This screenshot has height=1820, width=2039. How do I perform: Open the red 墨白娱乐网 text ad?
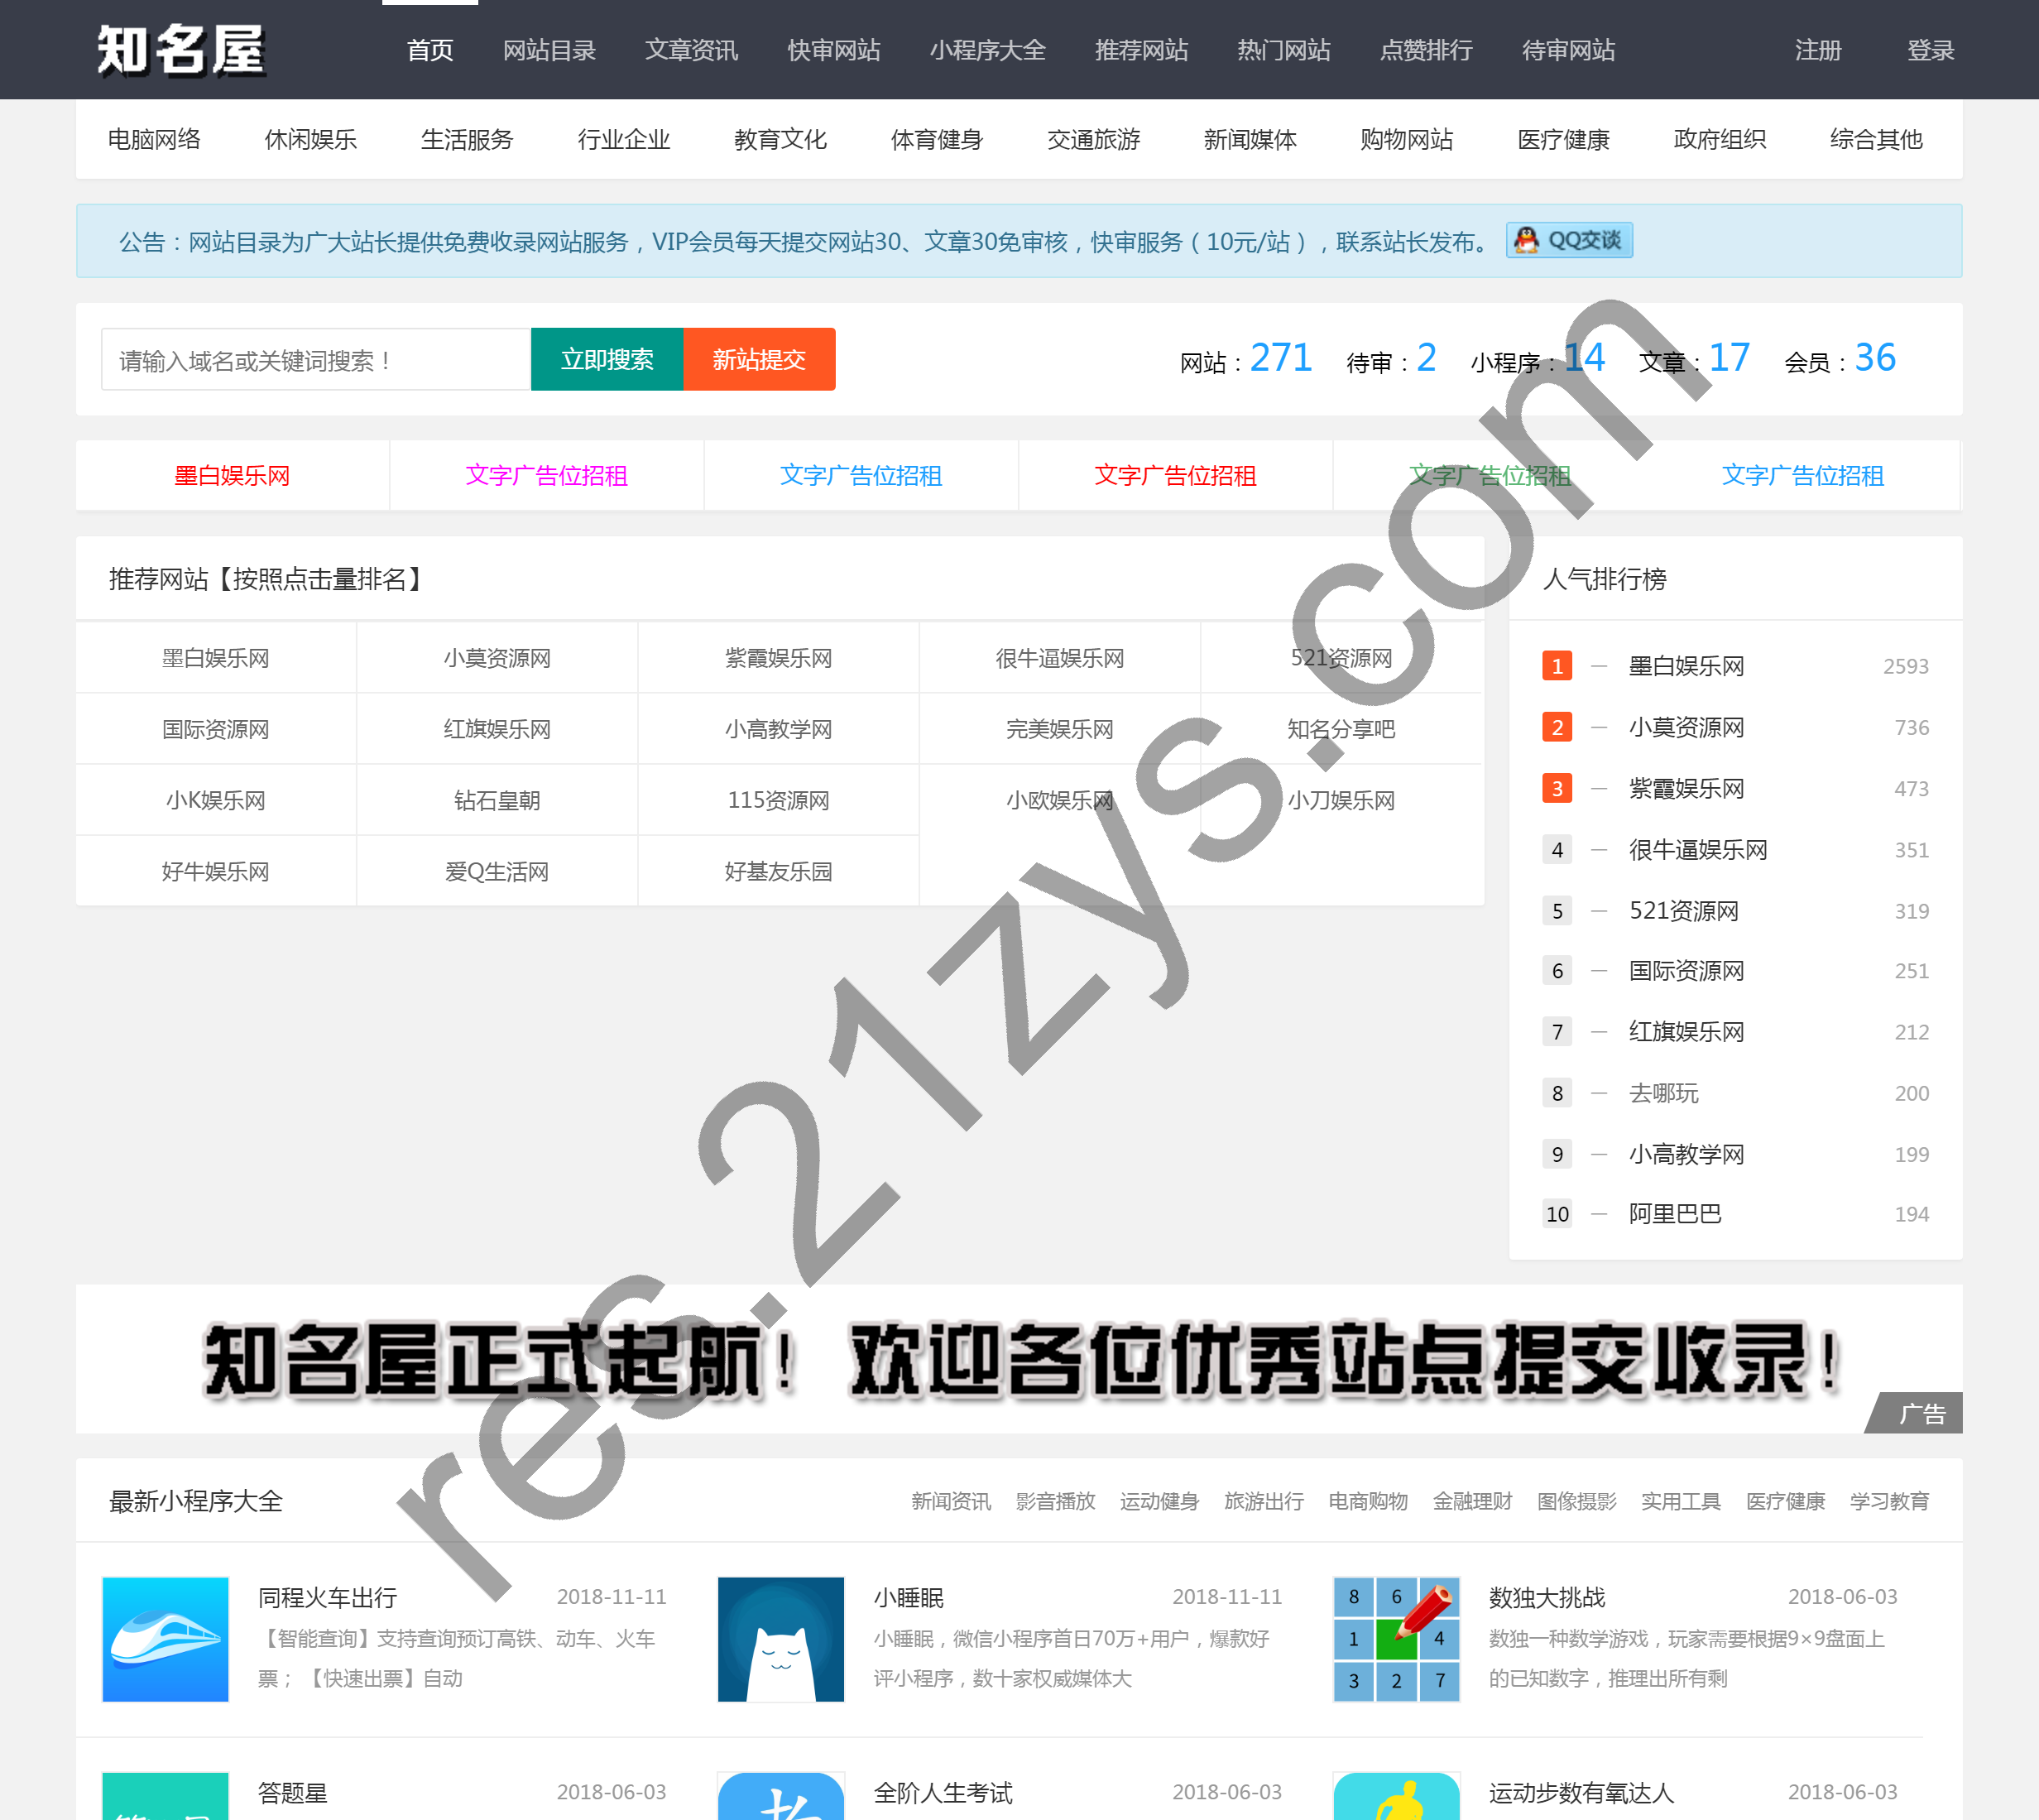[232, 475]
